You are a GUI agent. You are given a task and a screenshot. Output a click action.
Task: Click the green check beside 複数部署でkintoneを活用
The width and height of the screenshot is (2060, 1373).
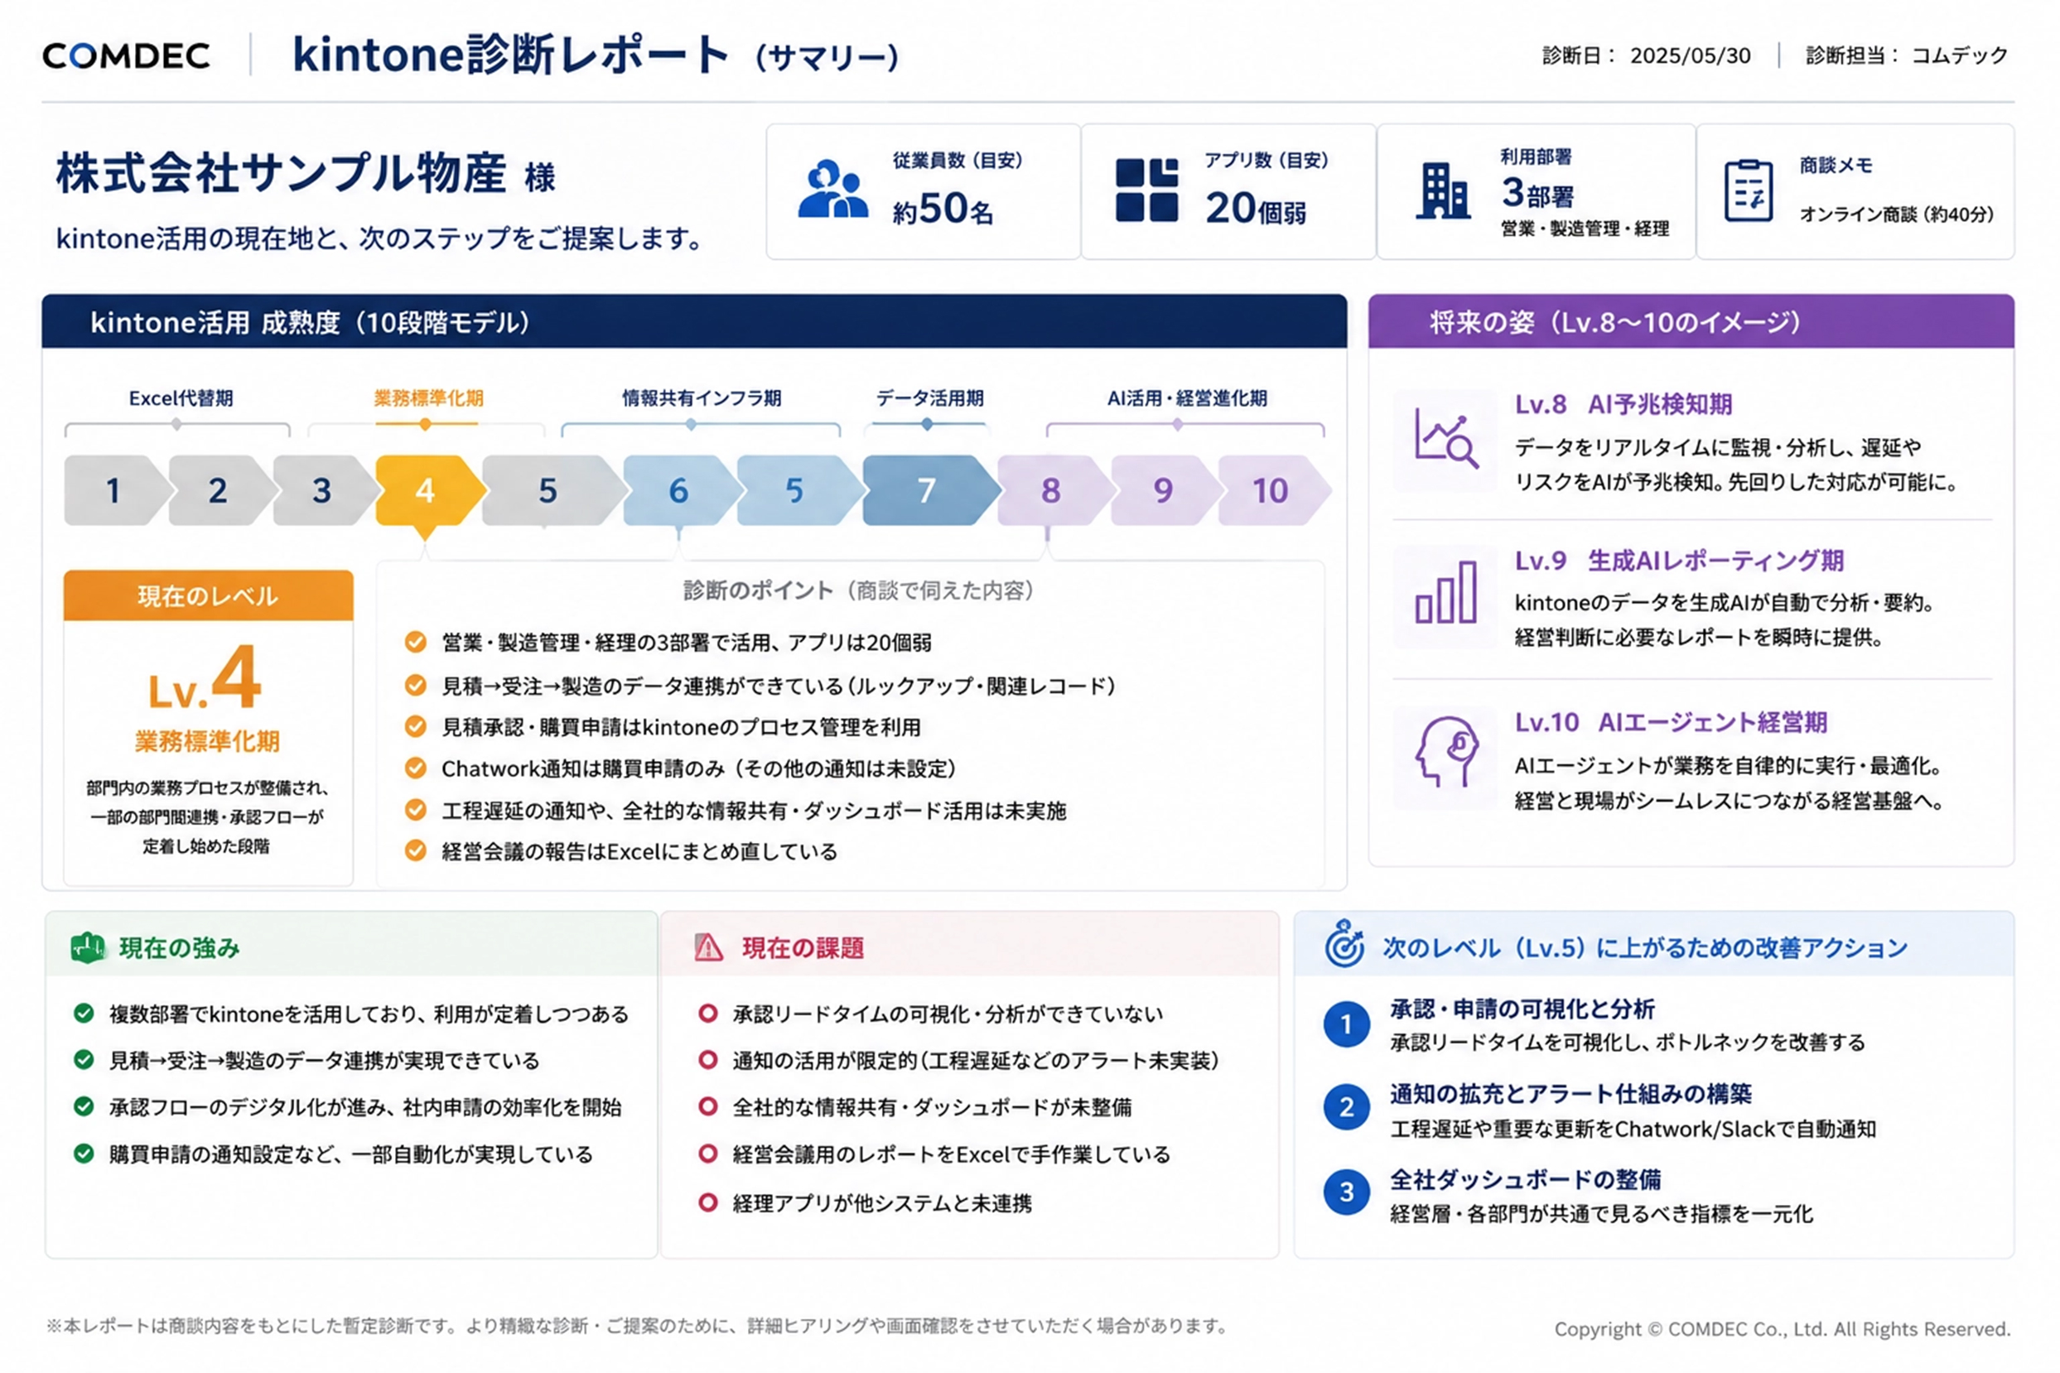84,1013
